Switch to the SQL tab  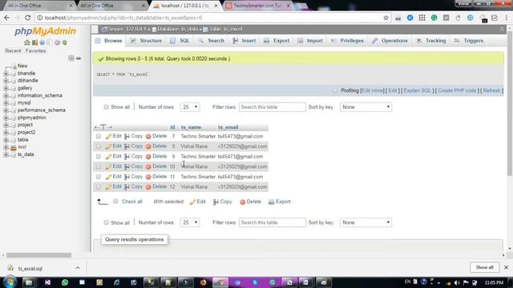pos(180,41)
